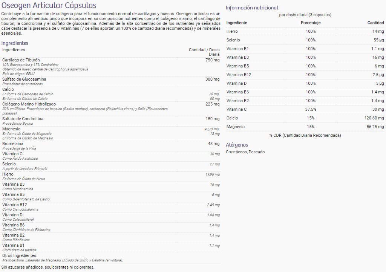Select the '48 mg' bromelain amount
The height and width of the screenshot is (272, 386).
214,144
